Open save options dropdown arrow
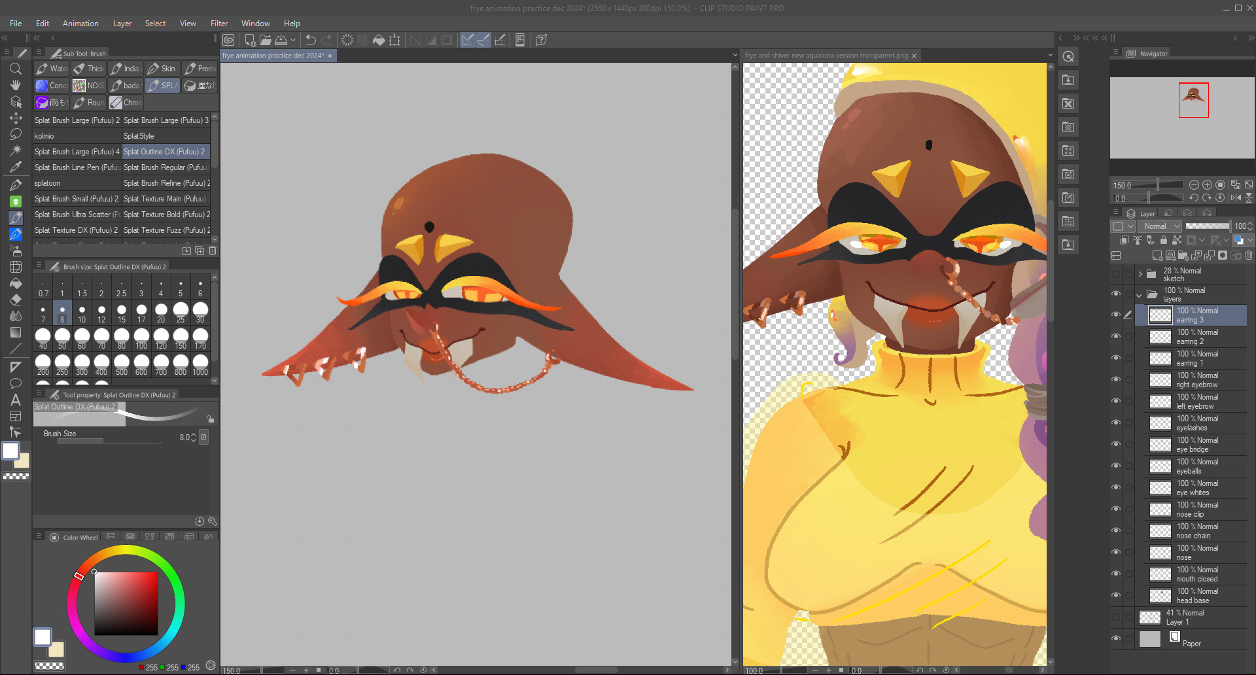Image resolution: width=1256 pixels, height=675 pixels. click(293, 40)
